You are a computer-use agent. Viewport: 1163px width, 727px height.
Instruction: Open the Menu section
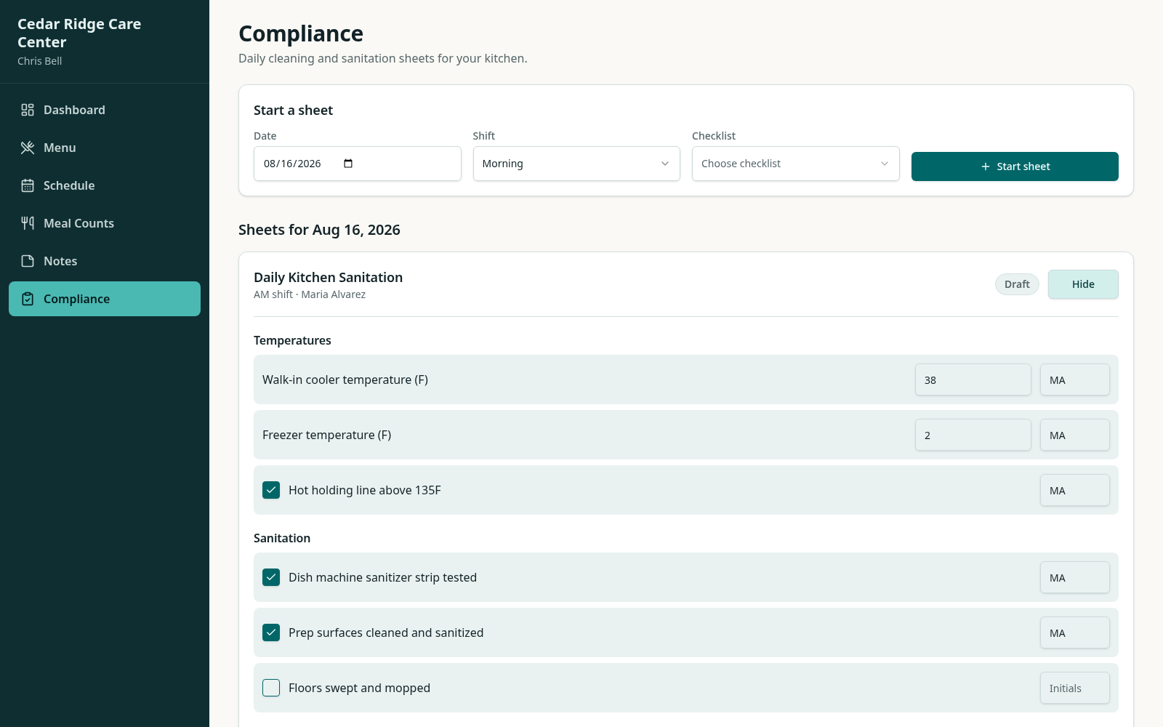[105, 148]
